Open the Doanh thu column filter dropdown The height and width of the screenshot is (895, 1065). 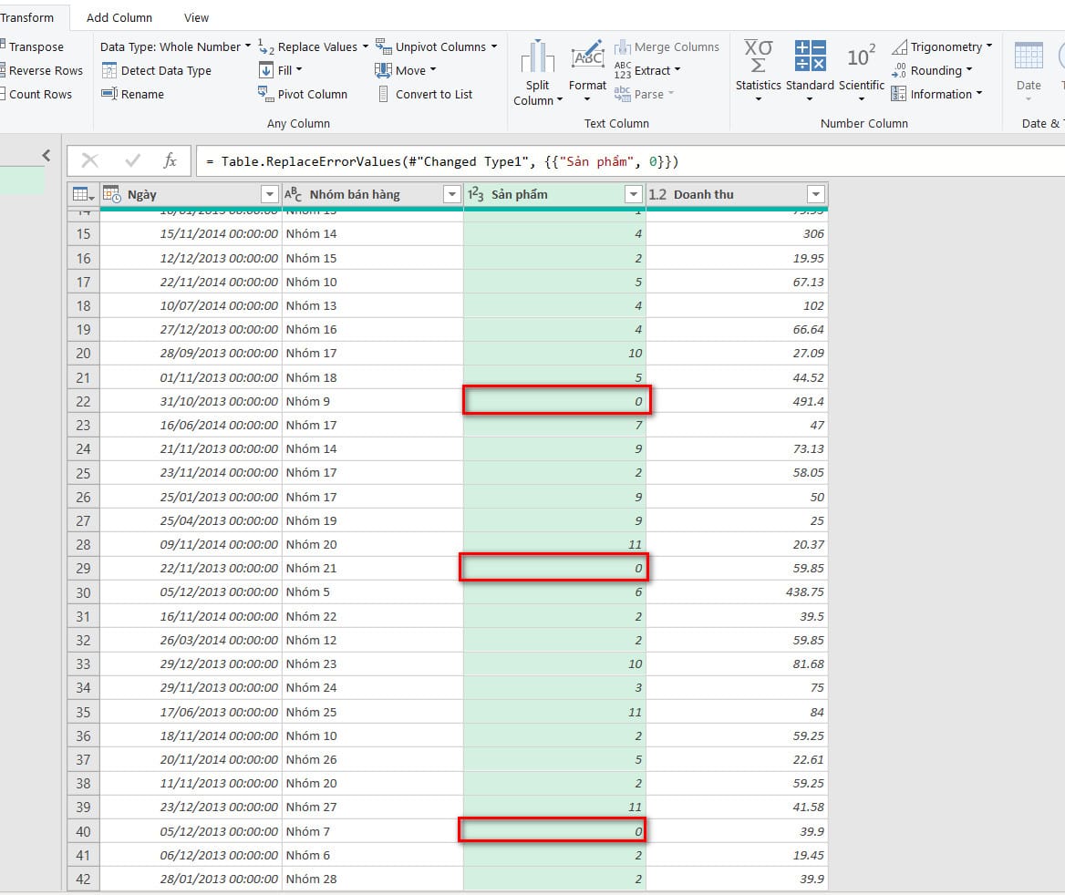[x=816, y=194]
